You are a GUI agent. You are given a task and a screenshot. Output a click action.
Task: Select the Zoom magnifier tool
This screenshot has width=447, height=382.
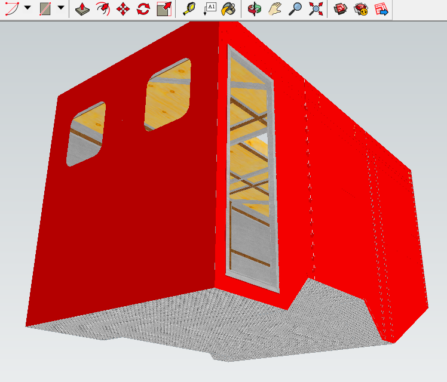(x=295, y=9)
